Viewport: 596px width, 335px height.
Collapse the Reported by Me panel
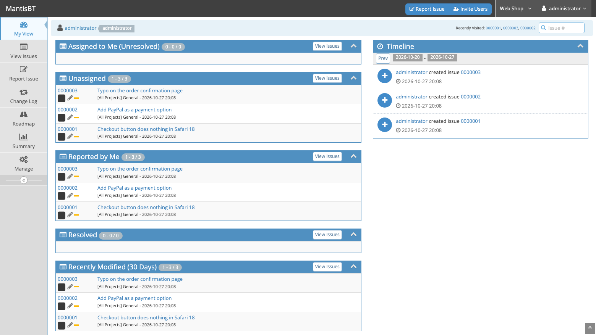(354, 156)
